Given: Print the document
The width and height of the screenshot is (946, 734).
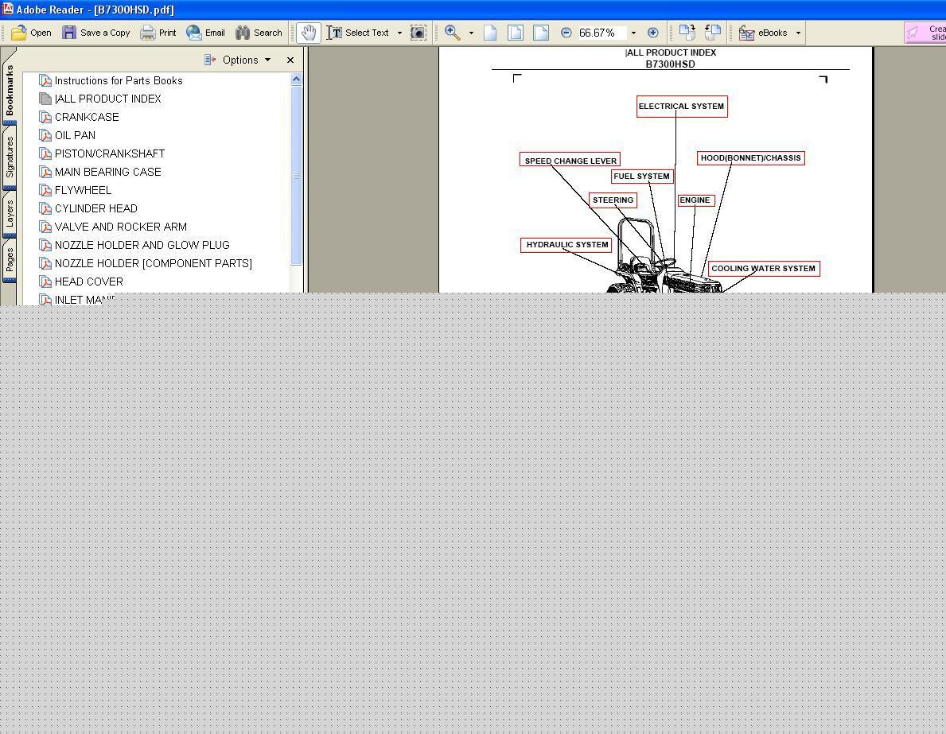Looking at the screenshot, I should click(158, 33).
